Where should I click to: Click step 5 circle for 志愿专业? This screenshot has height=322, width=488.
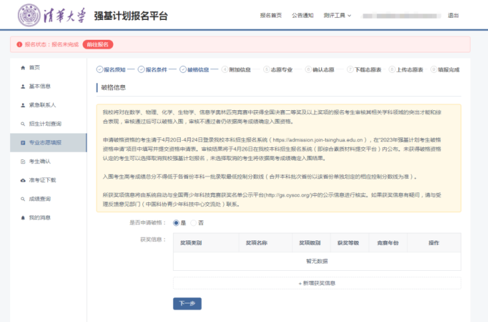coord(267,70)
